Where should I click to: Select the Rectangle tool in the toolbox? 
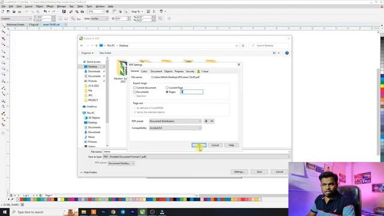point(3,62)
